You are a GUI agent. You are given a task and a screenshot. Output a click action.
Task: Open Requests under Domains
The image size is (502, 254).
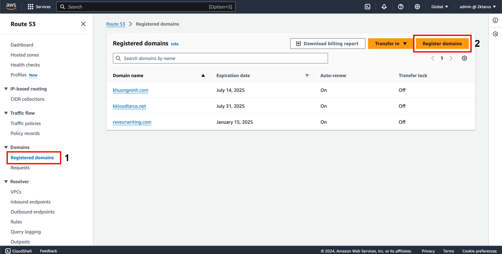tap(20, 168)
